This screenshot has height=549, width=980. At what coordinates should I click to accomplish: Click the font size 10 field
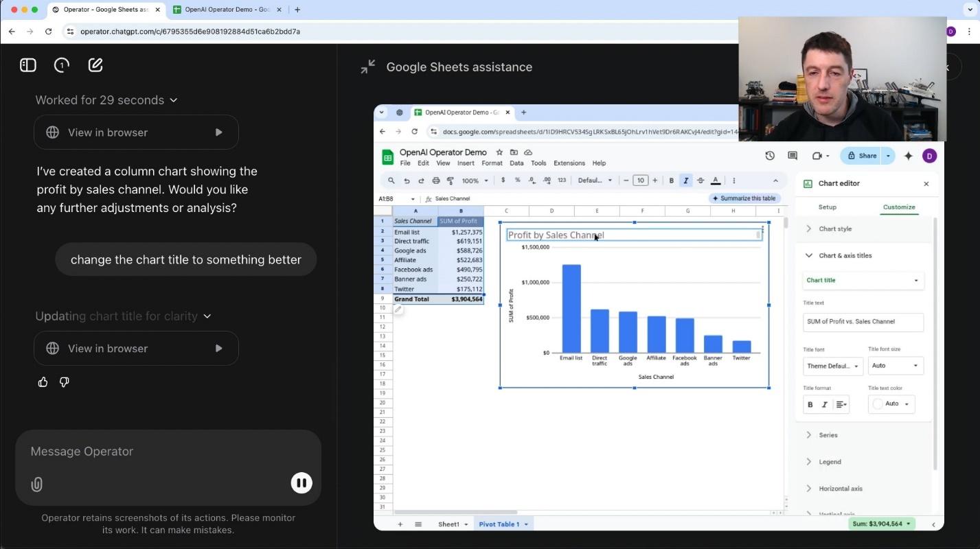641,180
